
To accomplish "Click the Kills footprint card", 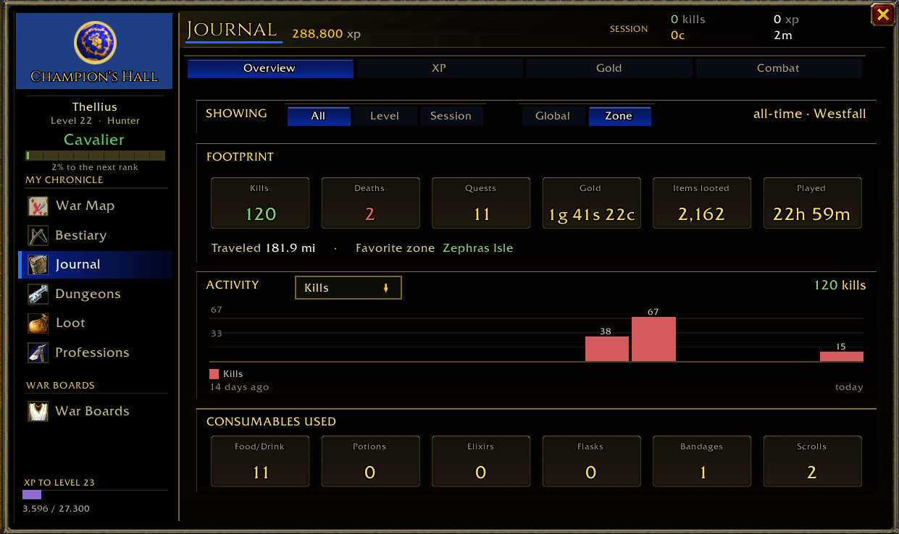I will (260, 203).
